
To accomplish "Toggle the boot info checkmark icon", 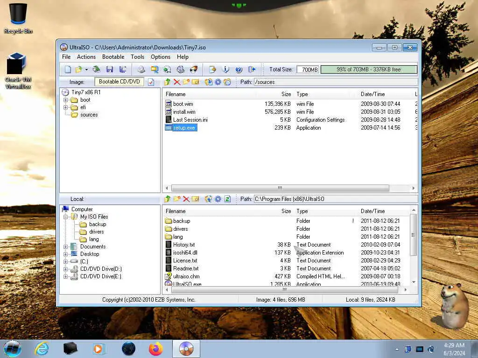I will click(151, 82).
